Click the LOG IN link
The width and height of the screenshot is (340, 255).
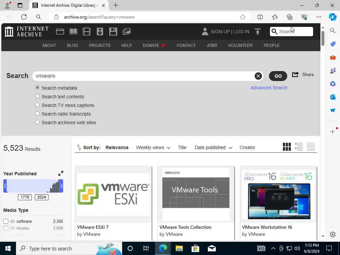[241, 32]
